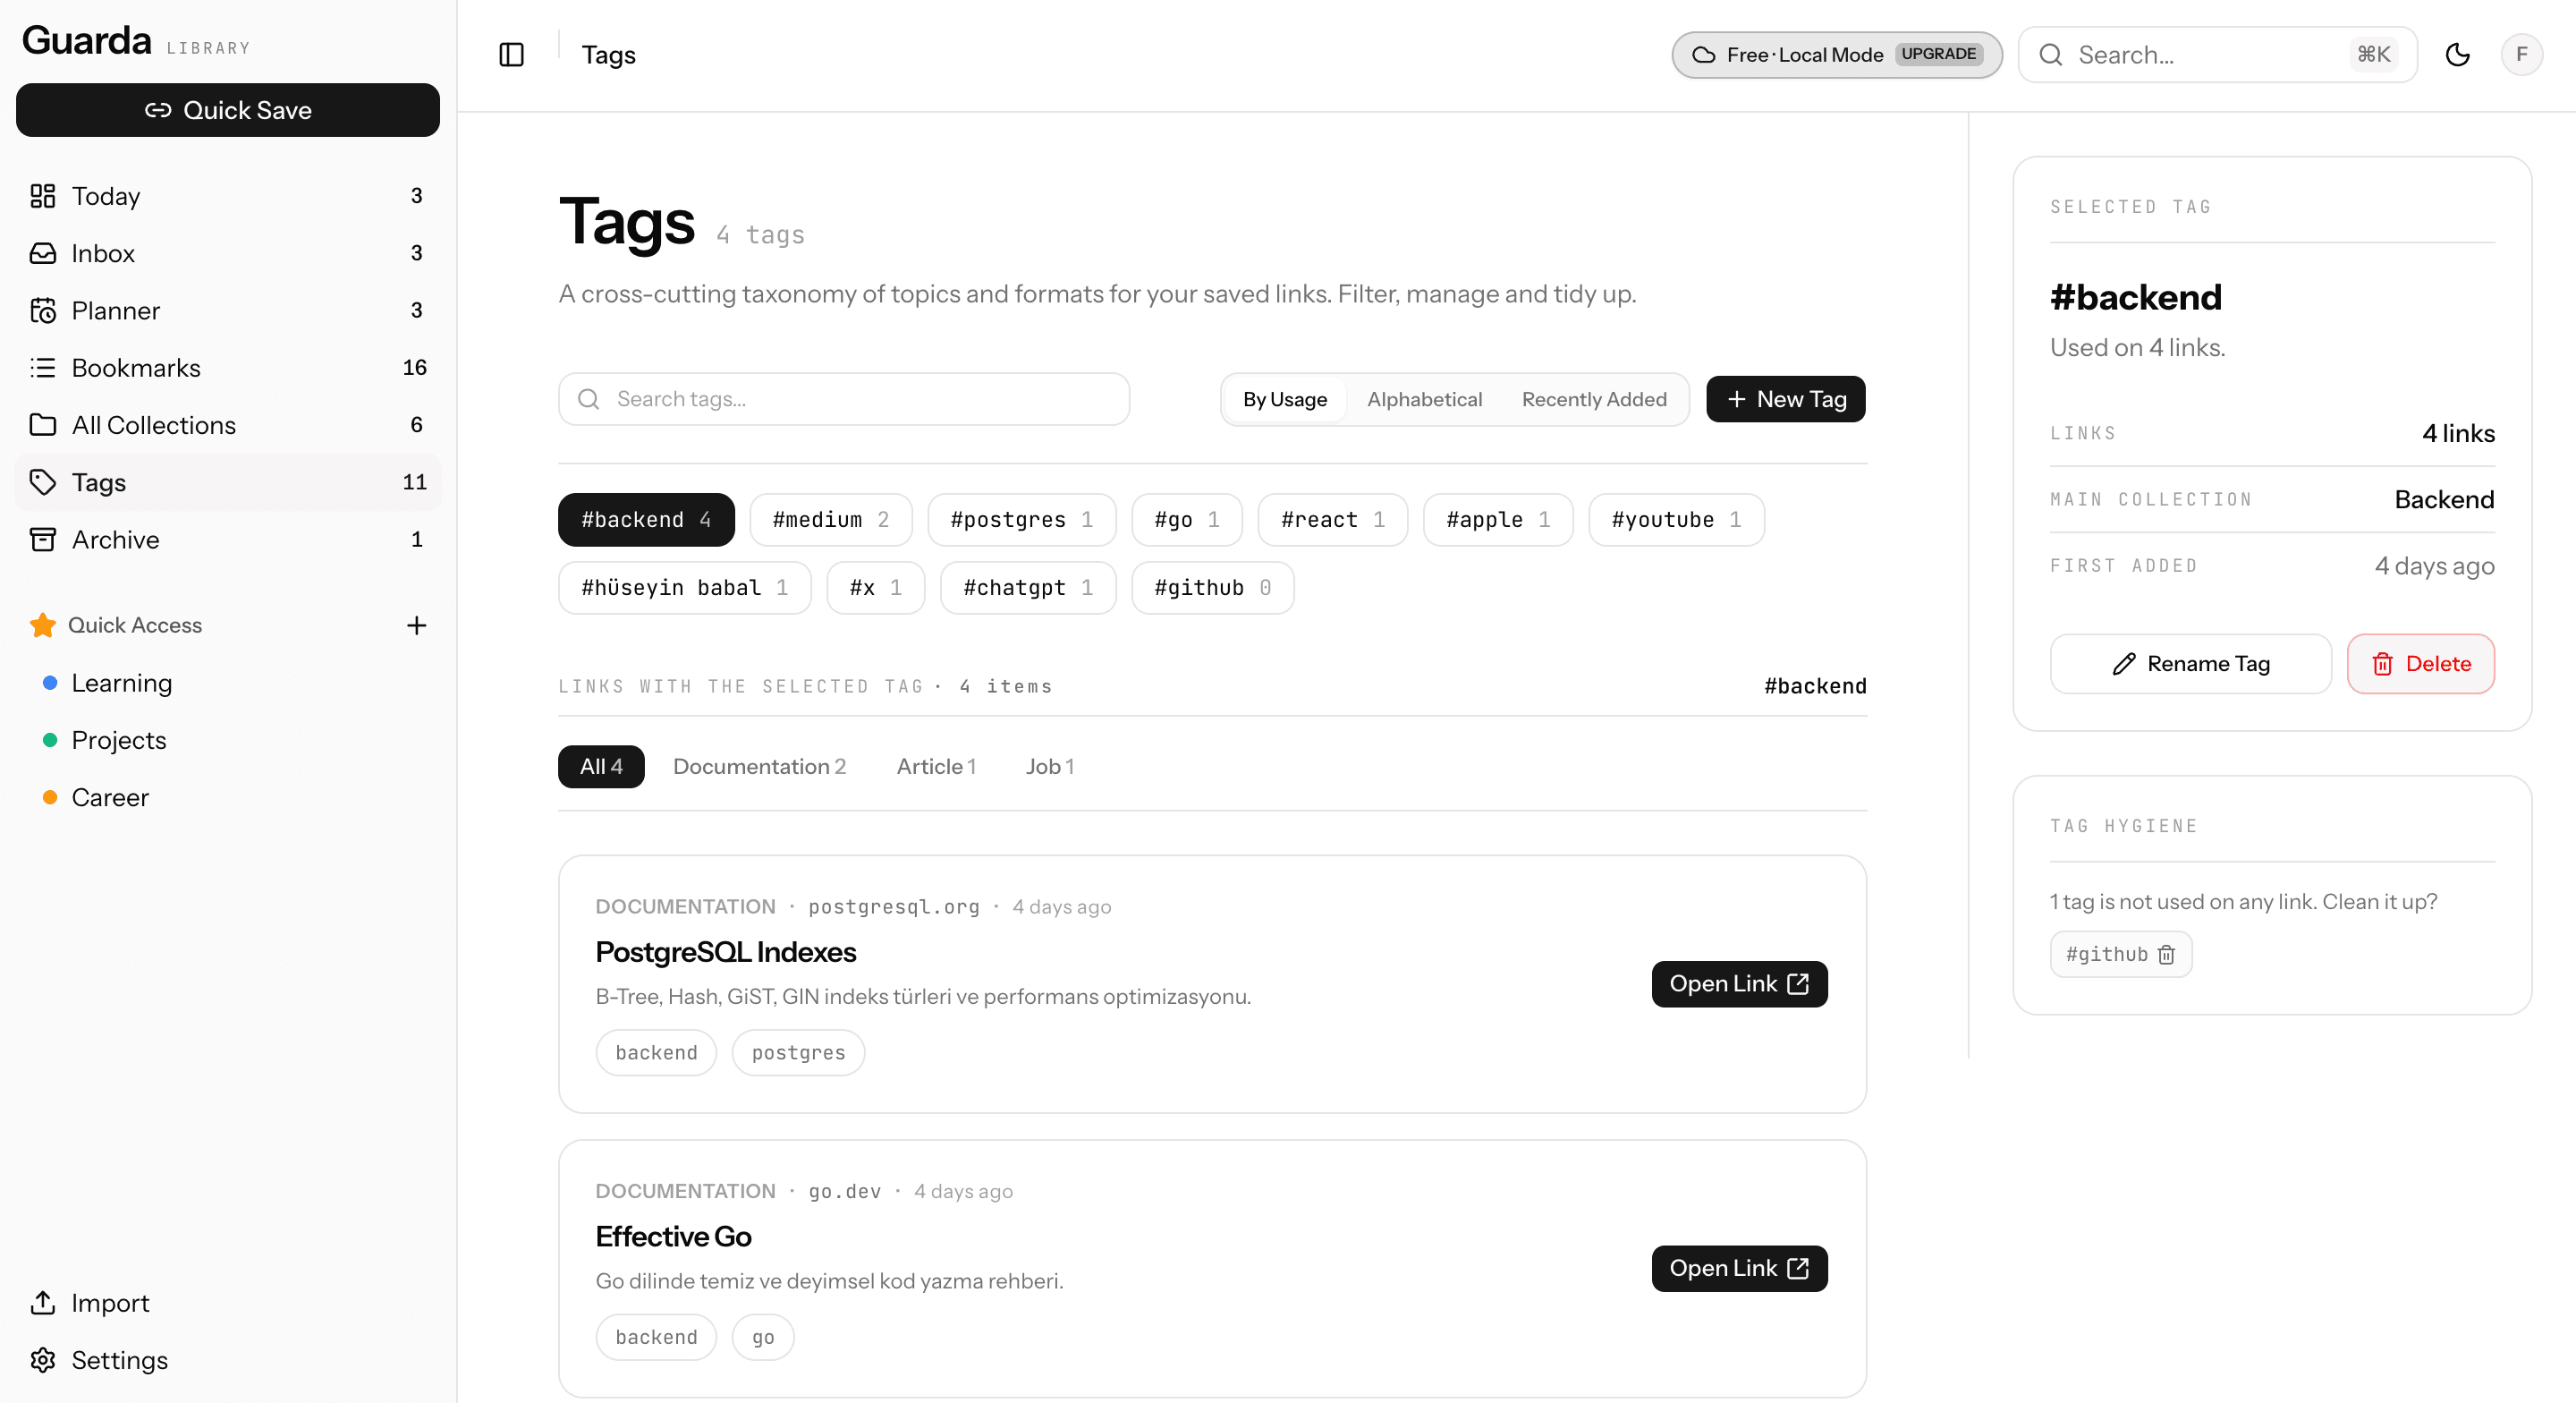Create a New Tag
Viewport: 2576px width, 1403px height.
tap(1785, 399)
